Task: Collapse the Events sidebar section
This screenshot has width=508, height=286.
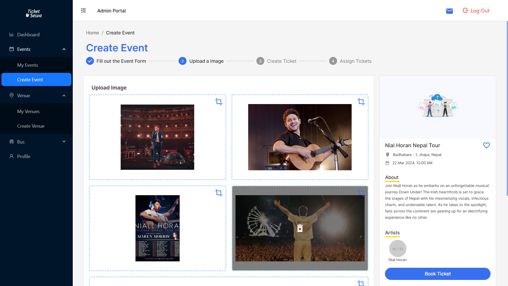Action: [64, 49]
